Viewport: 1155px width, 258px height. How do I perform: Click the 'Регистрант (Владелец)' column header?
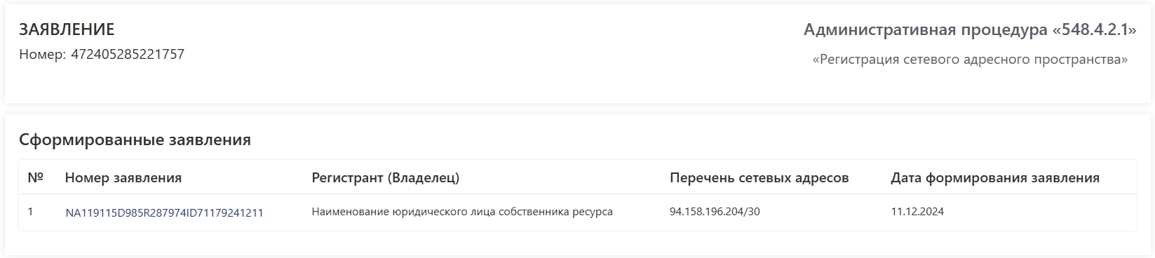[x=386, y=178]
